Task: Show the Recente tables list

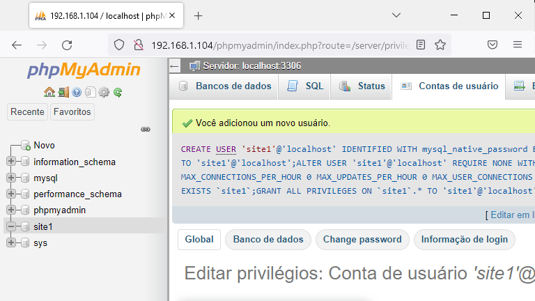Action: coord(27,111)
